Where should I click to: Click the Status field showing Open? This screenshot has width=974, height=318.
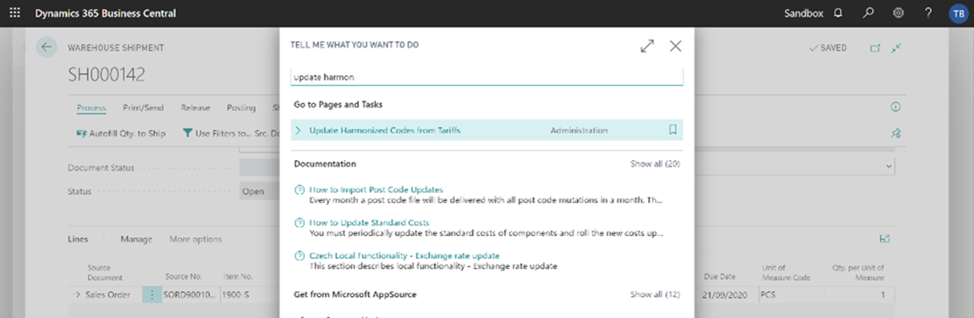pos(259,191)
